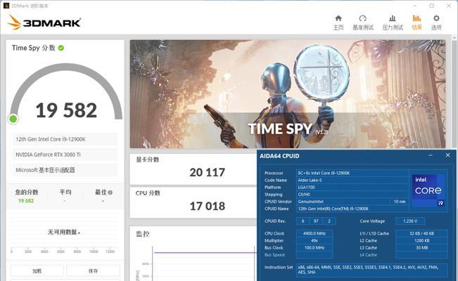Image resolution: width=458 pixels, height=281 pixels.
Task: Click the CPUID Name field in AIDA64
Action: pyautogui.click(x=352, y=209)
